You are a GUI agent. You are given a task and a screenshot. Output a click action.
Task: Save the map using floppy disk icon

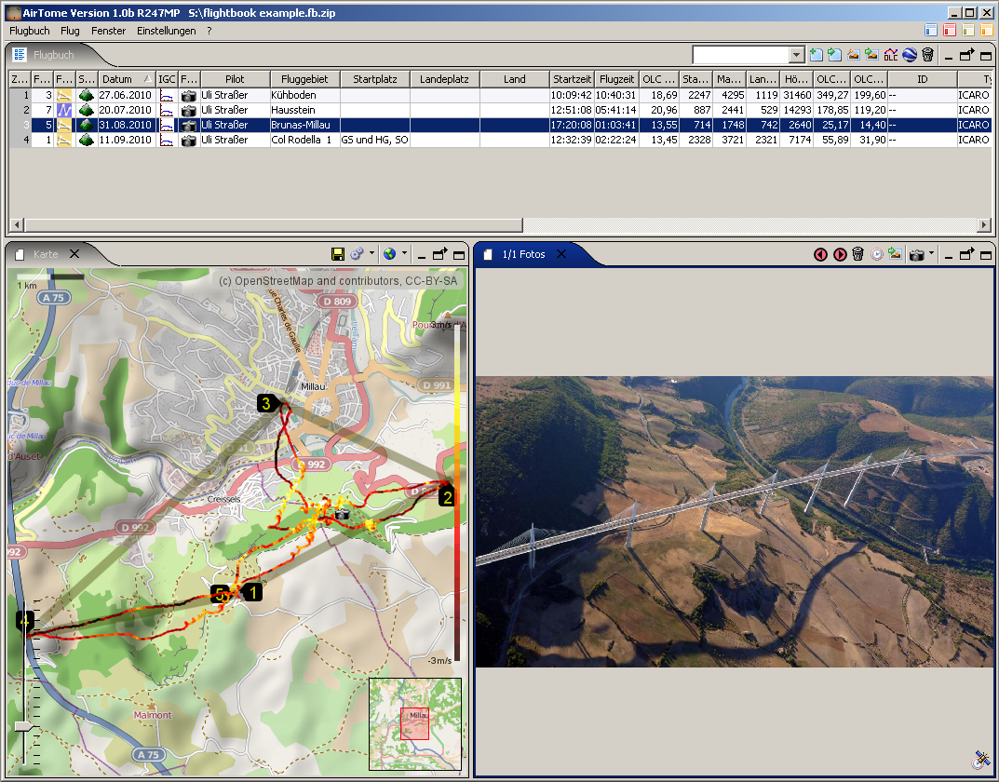click(338, 254)
